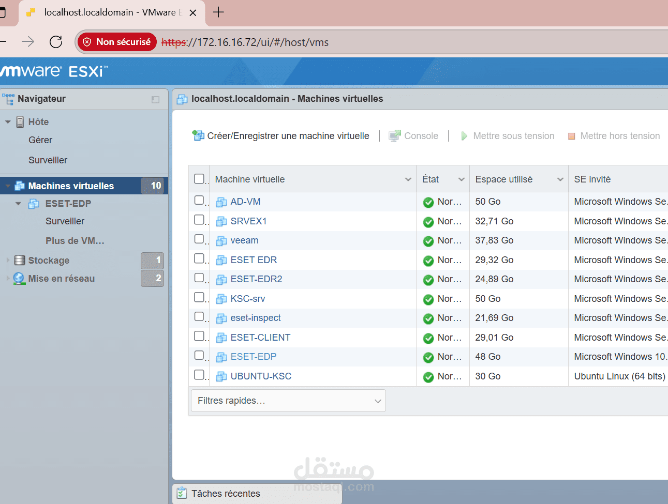Click the Non sécurisé security badge
This screenshot has width=668, height=504.
[x=117, y=42]
